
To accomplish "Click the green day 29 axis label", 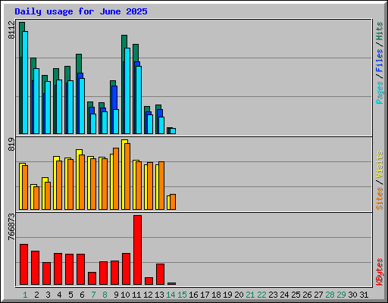I will coord(341,295).
